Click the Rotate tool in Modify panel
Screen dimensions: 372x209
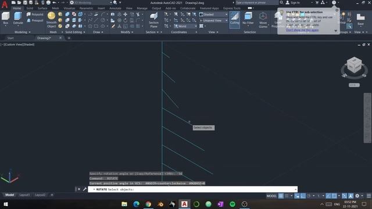click(126, 20)
